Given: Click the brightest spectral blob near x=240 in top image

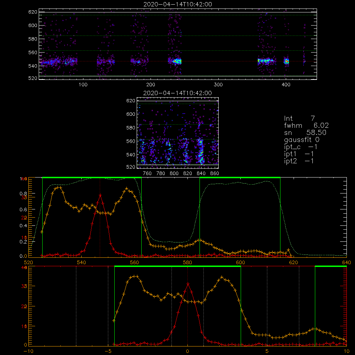Looking at the screenshot, I should click(176, 61).
